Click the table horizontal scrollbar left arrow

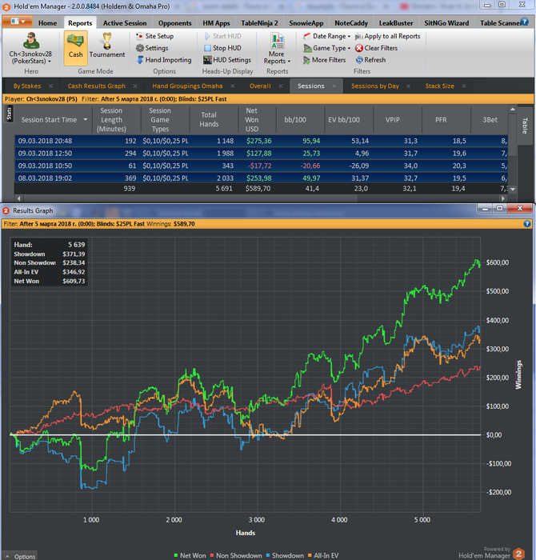pyautogui.click(x=19, y=198)
